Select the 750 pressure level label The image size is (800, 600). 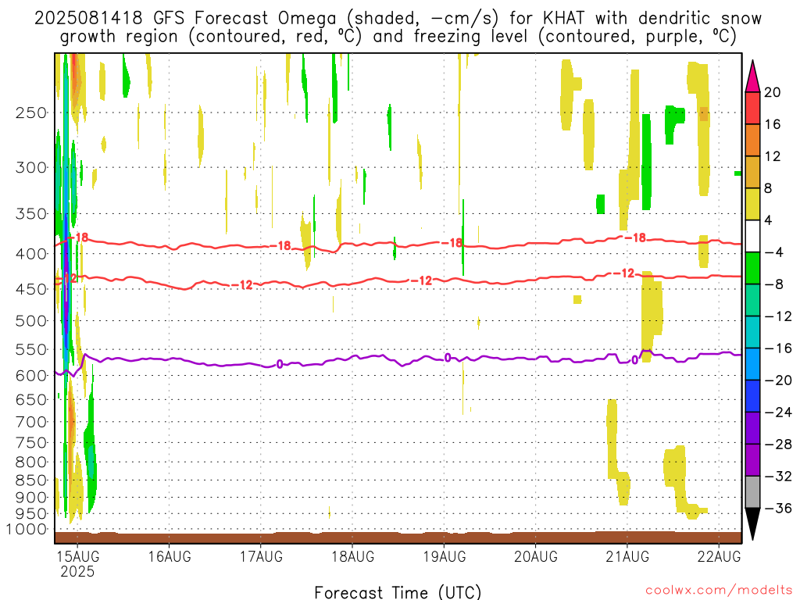tap(31, 443)
